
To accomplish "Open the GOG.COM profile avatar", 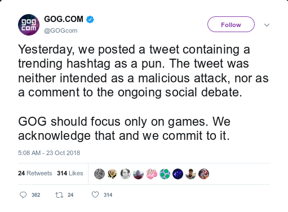I will click(29, 25).
